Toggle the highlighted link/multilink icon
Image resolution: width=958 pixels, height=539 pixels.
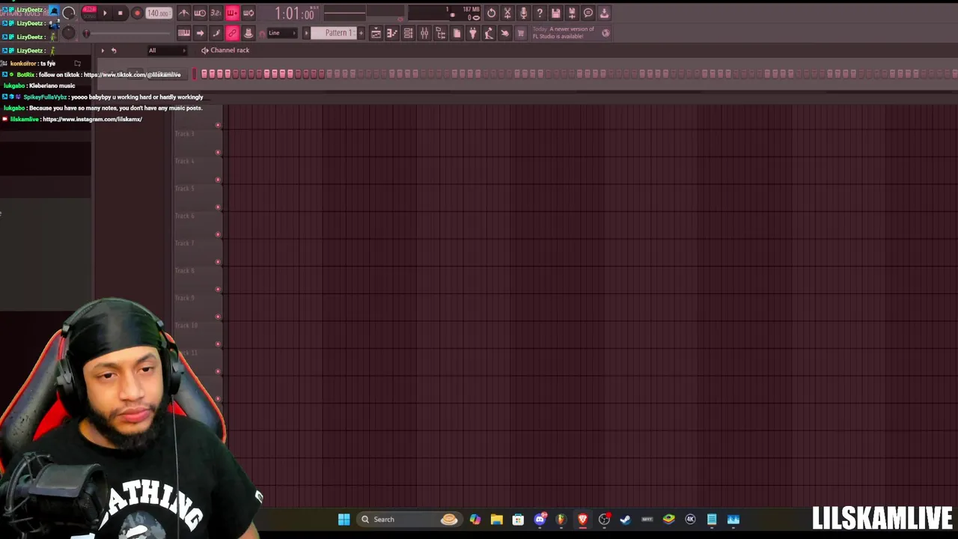232,33
